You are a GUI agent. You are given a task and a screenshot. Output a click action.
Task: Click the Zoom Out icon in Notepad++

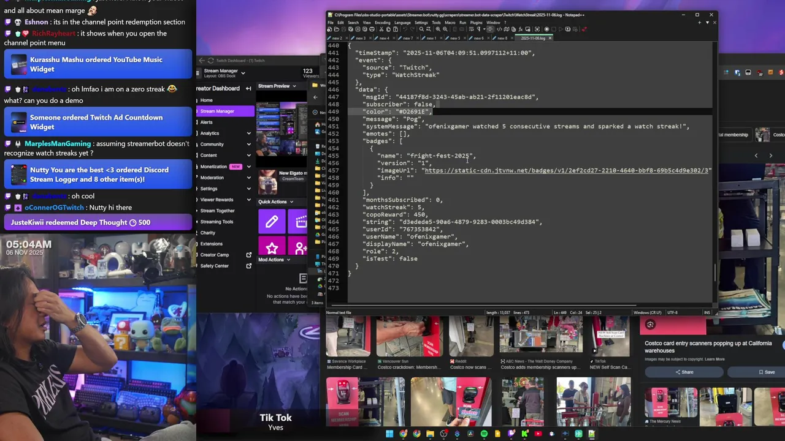click(445, 29)
